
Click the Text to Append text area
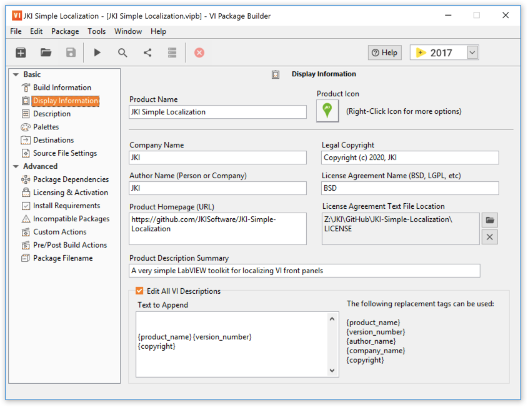pyautogui.click(x=232, y=344)
